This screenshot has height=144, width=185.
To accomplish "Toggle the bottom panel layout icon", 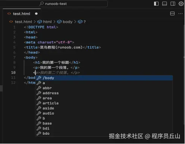I will coord(164,4).
